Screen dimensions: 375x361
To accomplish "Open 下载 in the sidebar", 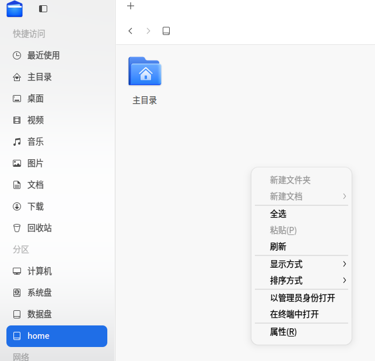I will 57,206.
